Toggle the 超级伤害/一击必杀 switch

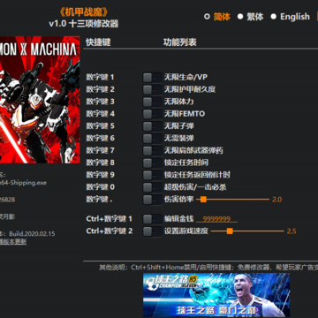coord(152,187)
